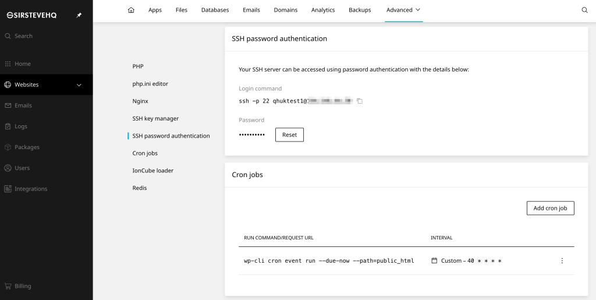Viewport: 596px width, 300px height.
Task: Click the INTERVAL column header
Action: click(441, 238)
